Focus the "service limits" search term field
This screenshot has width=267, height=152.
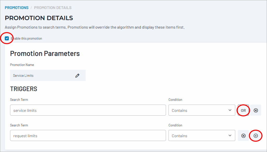(x=88, y=110)
